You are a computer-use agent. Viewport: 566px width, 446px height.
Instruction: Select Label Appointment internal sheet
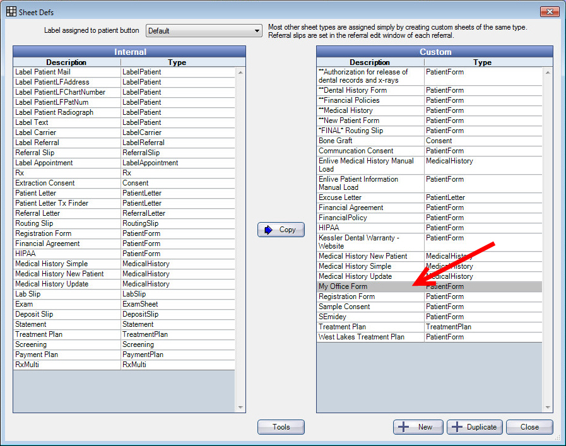click(124, 163)
